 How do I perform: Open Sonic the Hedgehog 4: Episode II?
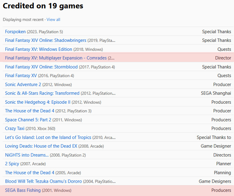(37, 102)
